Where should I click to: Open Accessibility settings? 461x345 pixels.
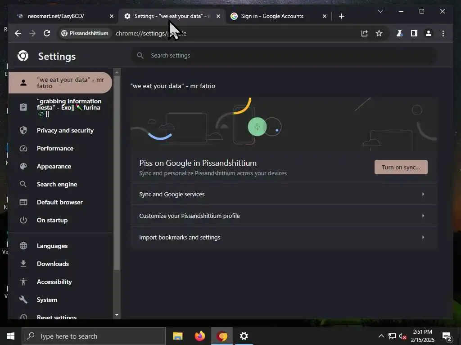point(60,282)
